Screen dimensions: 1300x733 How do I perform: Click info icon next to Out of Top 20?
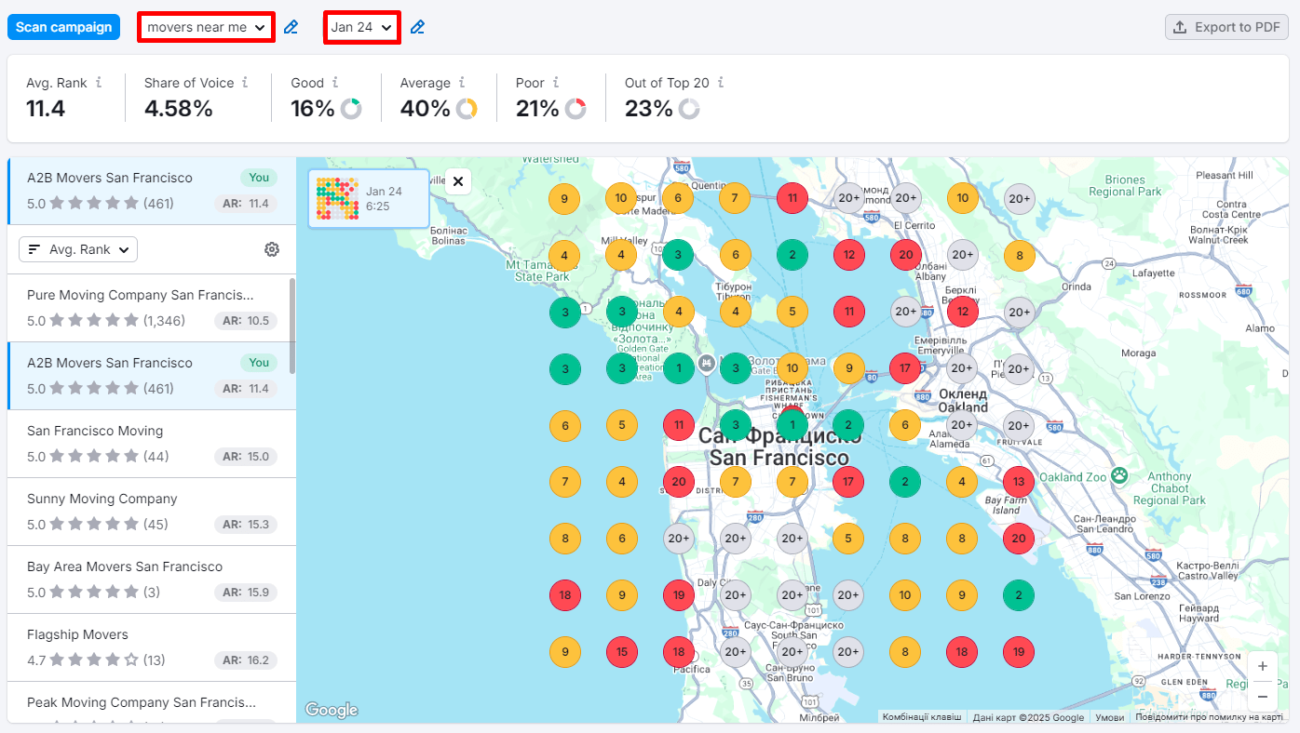pyautogui.click(x=721, y=83)
